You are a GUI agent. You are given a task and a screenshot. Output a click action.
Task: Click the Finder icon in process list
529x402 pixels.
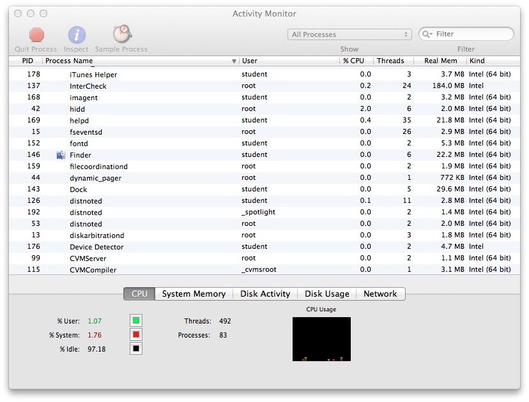pos(61,155)
